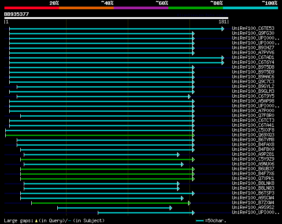Select the UniRef100_Q69XQ3 label

253,135
